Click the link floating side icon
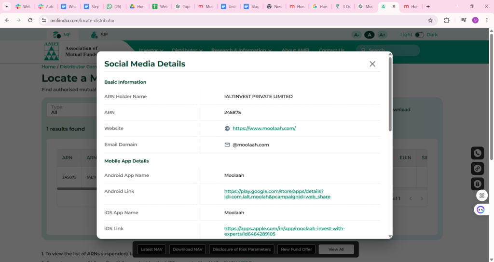Screen dimensions: 494x262 pos(477,169)
